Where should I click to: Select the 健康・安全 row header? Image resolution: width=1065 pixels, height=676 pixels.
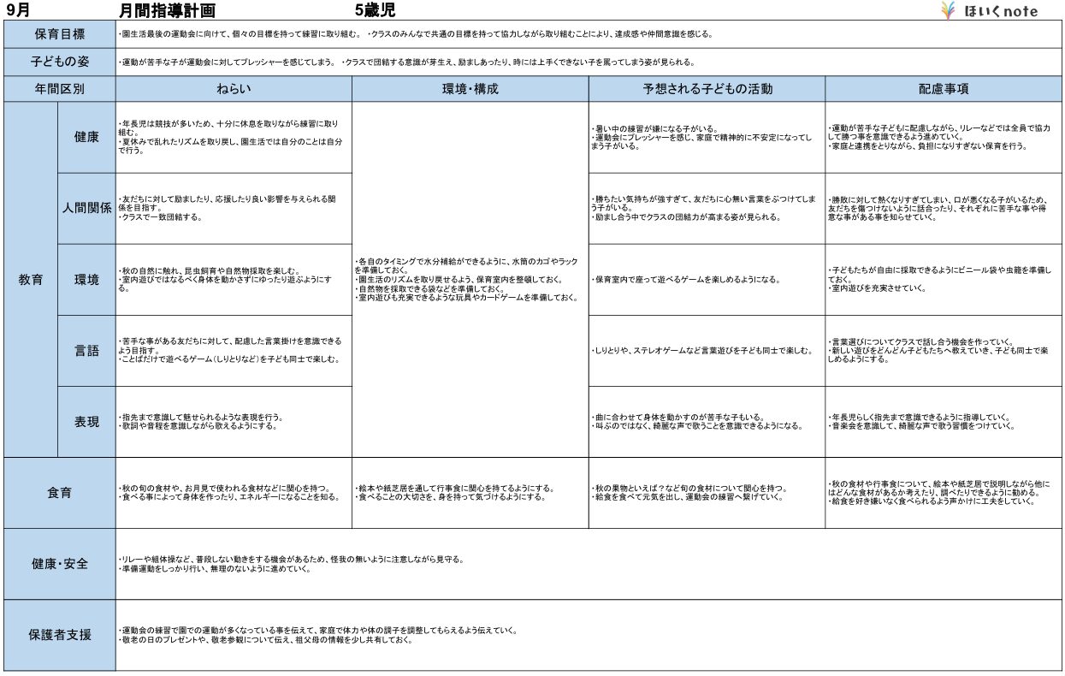click(x=60, y=564)
